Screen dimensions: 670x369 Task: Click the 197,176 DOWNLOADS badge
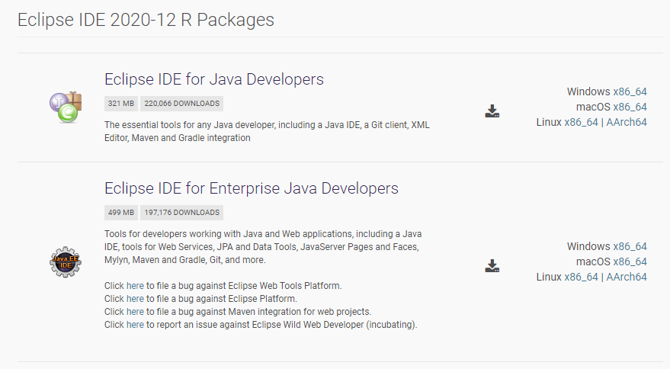[x=181, y=213]
